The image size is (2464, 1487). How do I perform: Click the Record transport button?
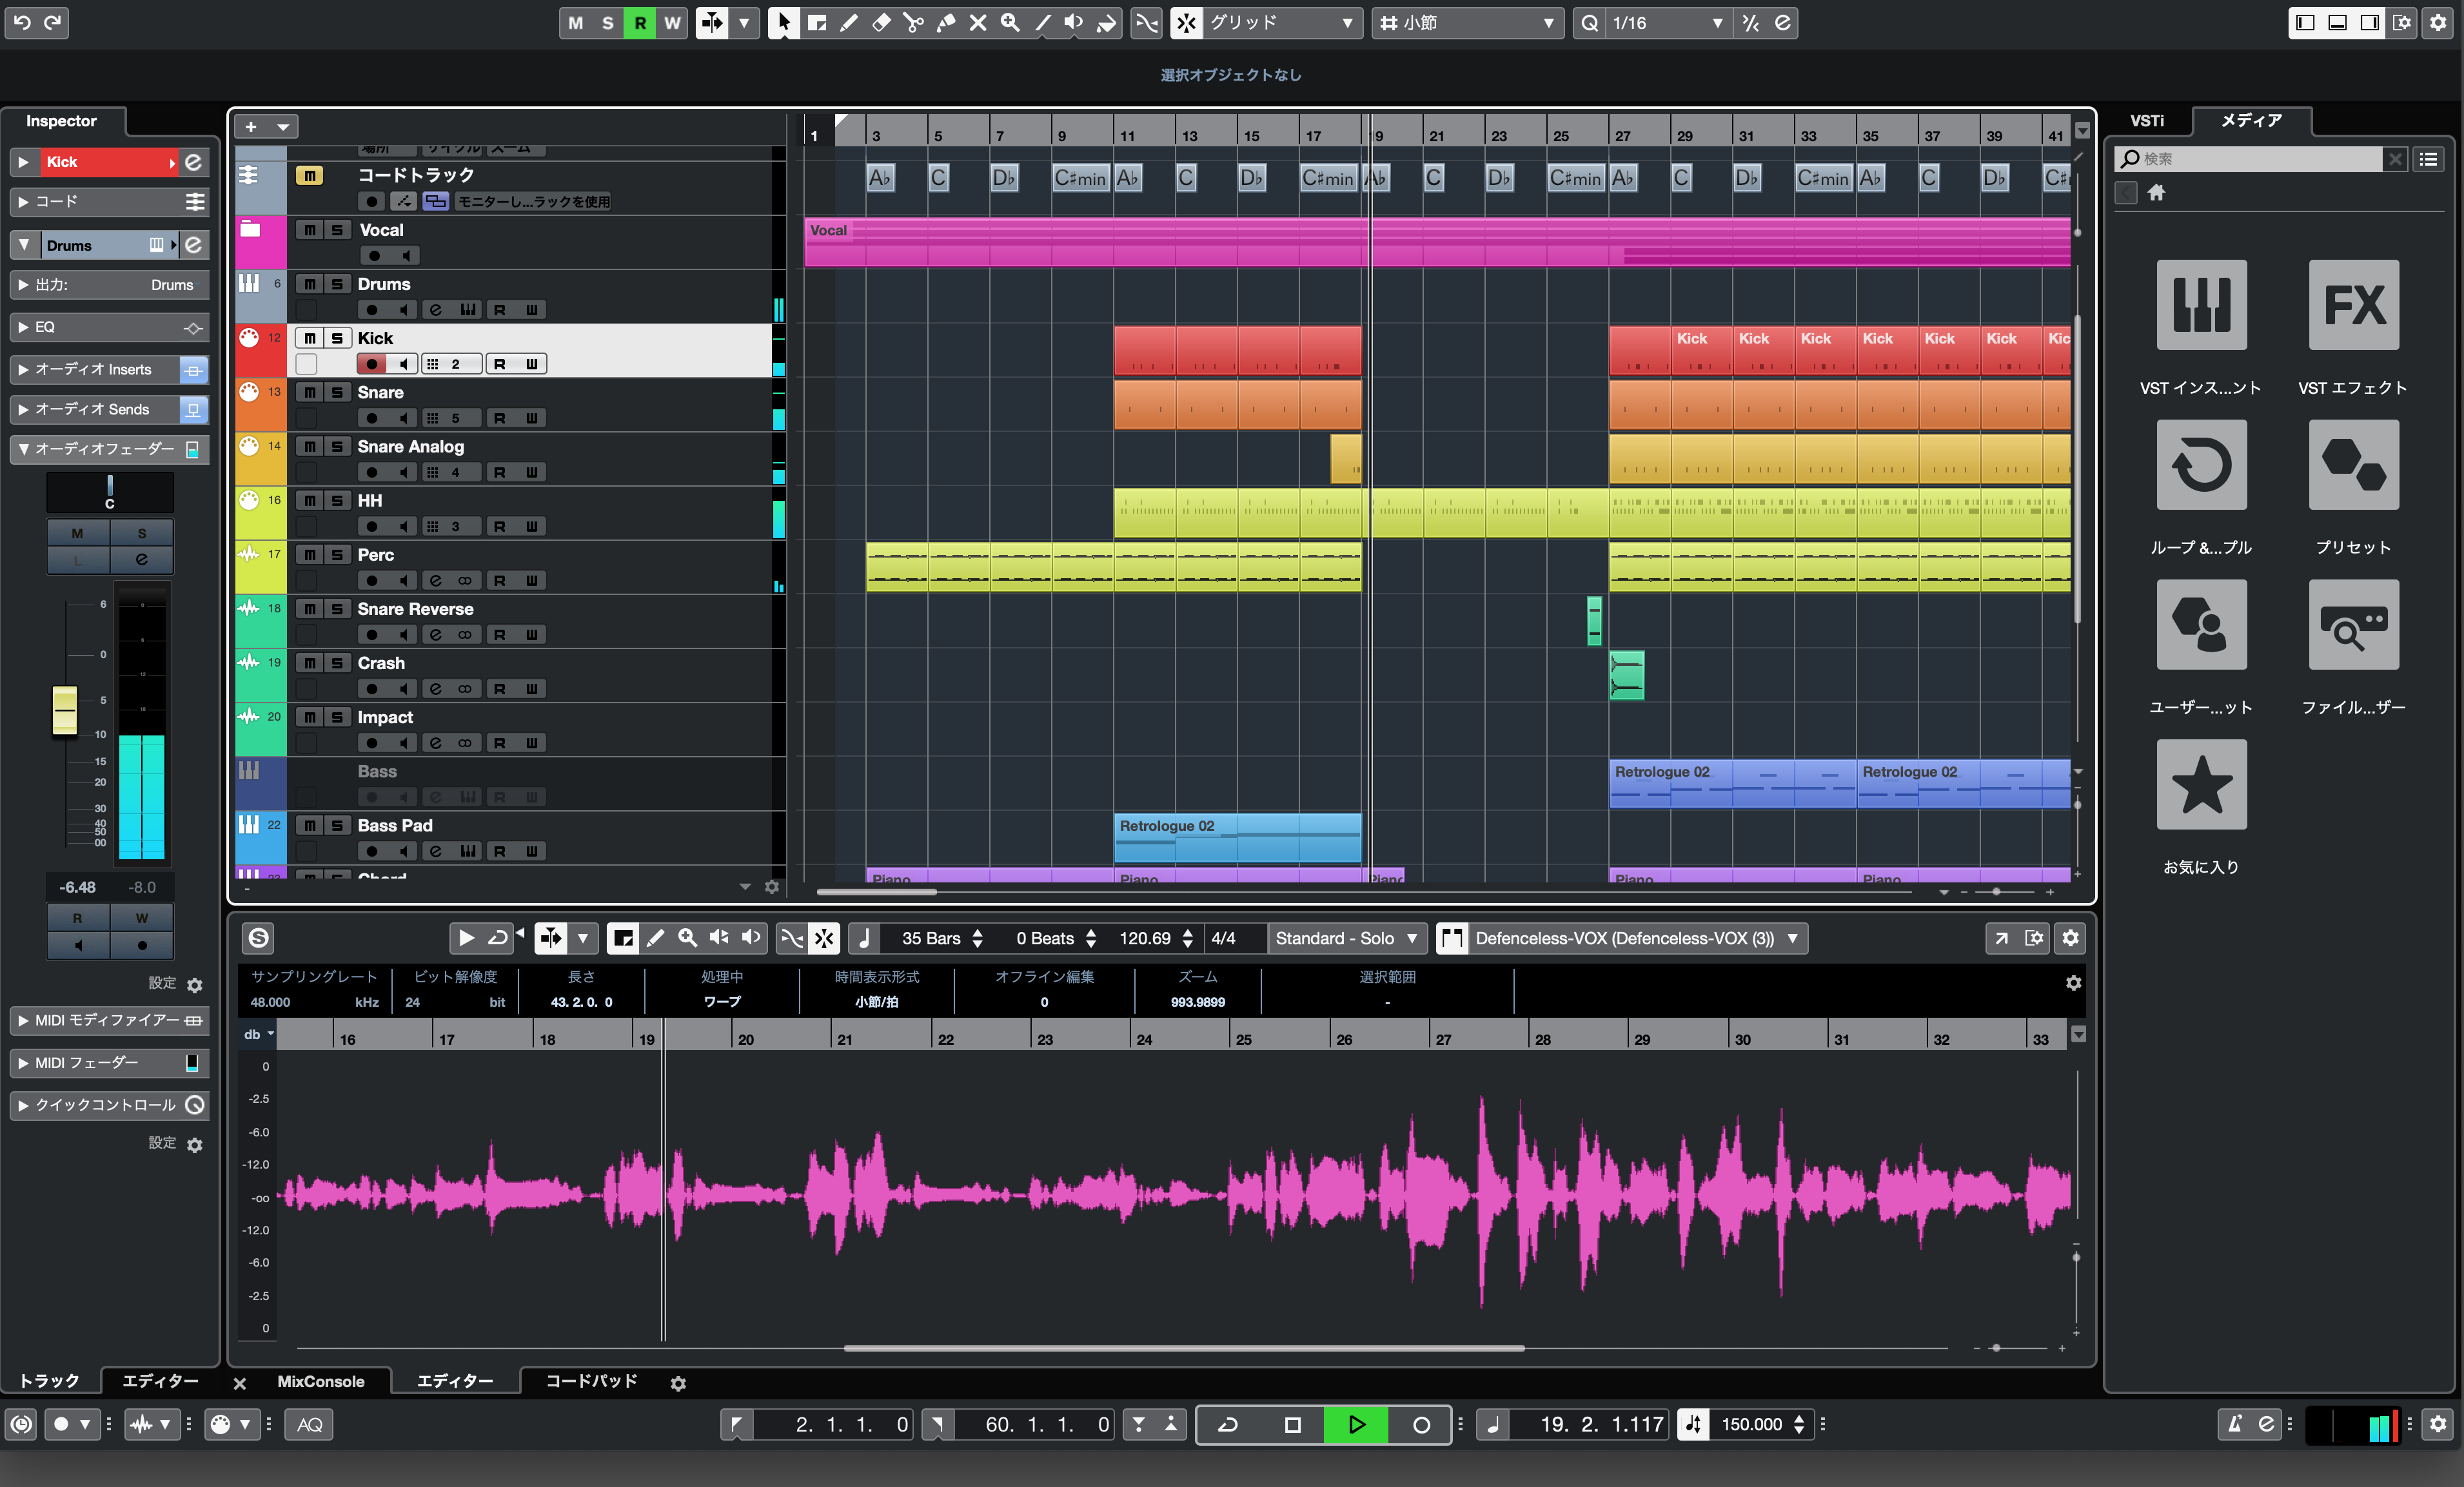pos(1420,1424)
